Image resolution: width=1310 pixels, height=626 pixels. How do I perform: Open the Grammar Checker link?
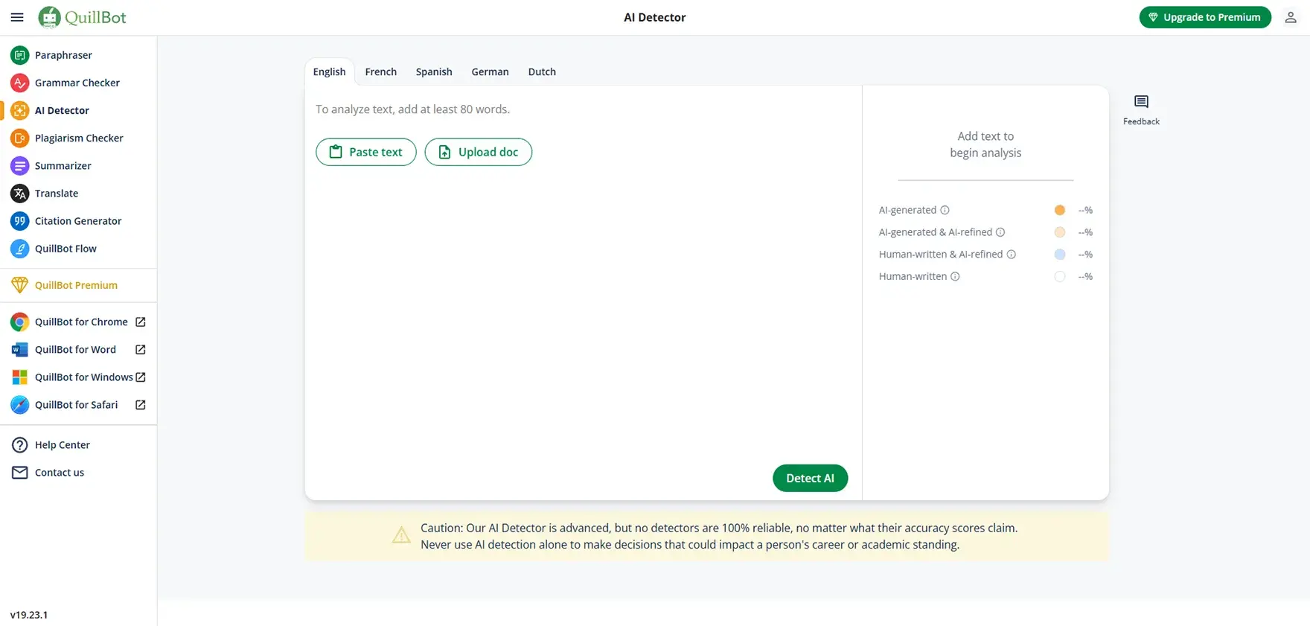click(77, 83)
